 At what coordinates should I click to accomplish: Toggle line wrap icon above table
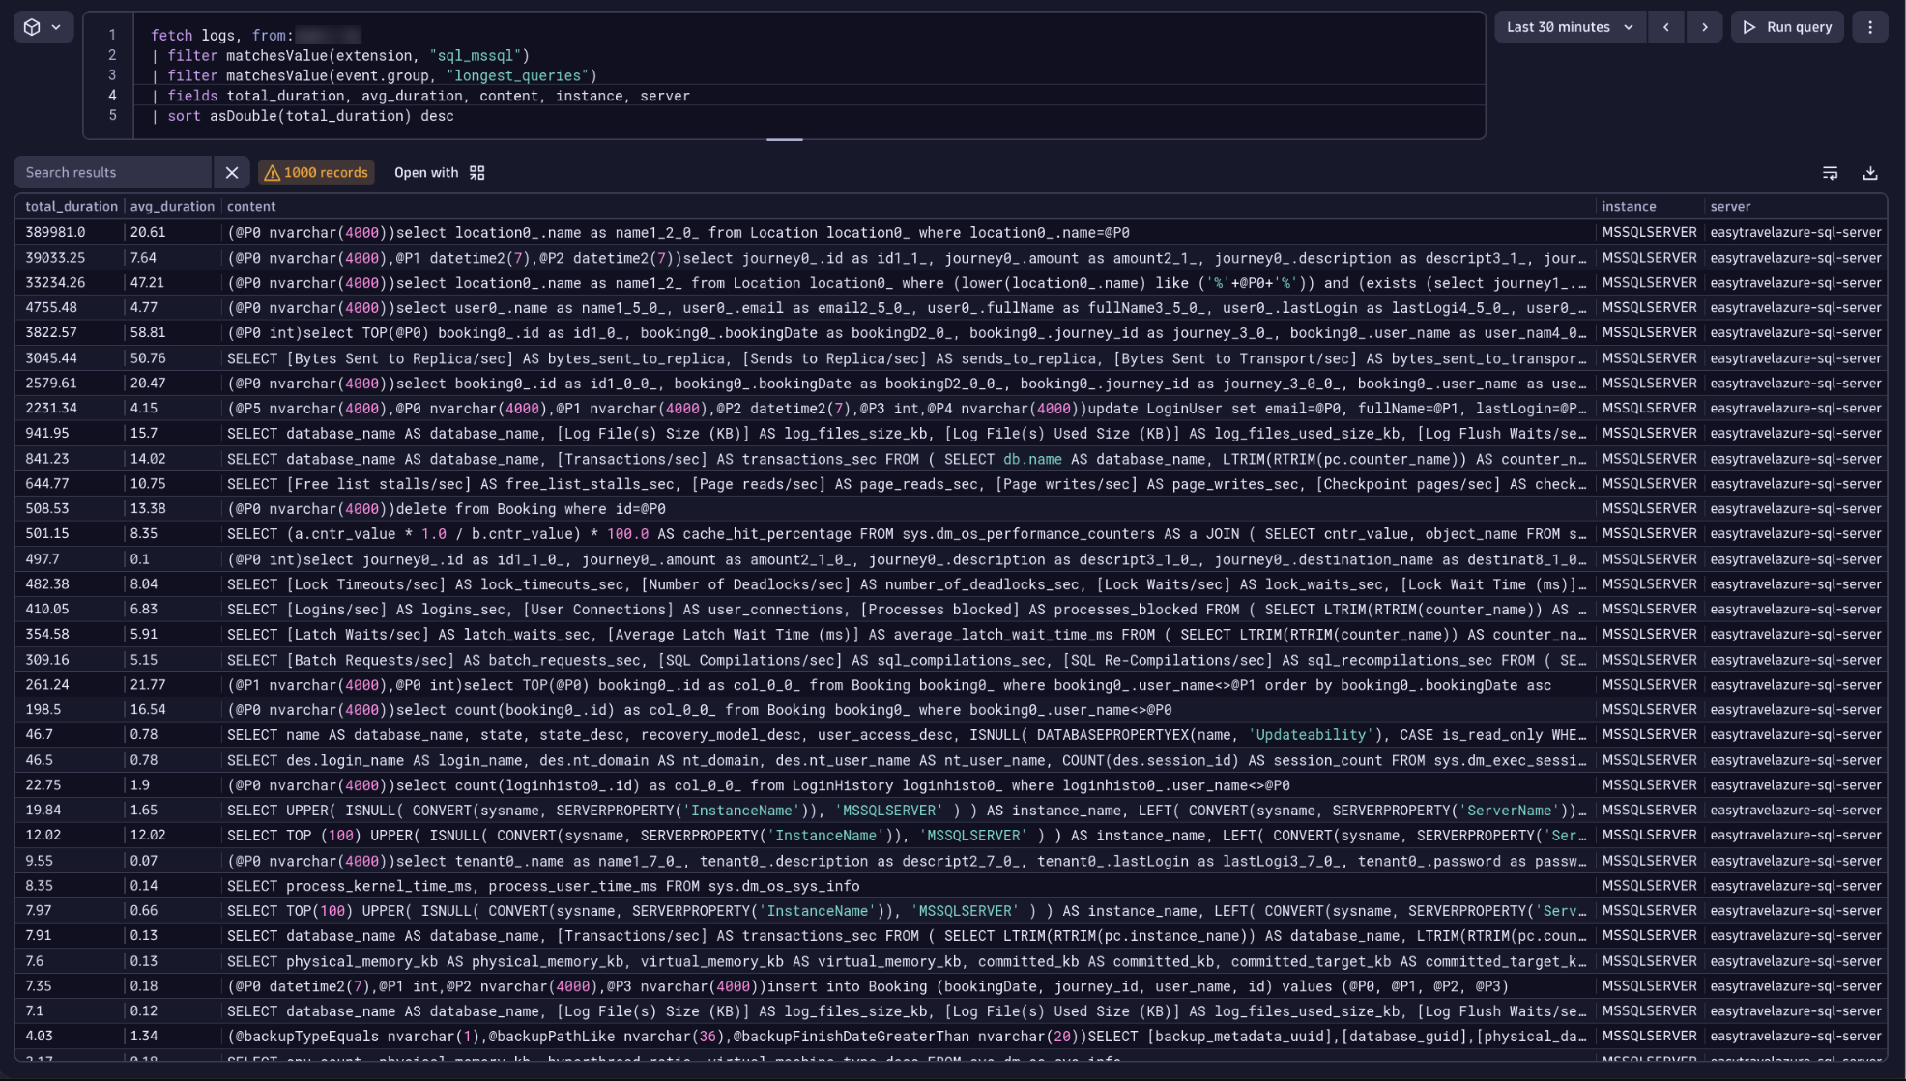coord(1830,173)
